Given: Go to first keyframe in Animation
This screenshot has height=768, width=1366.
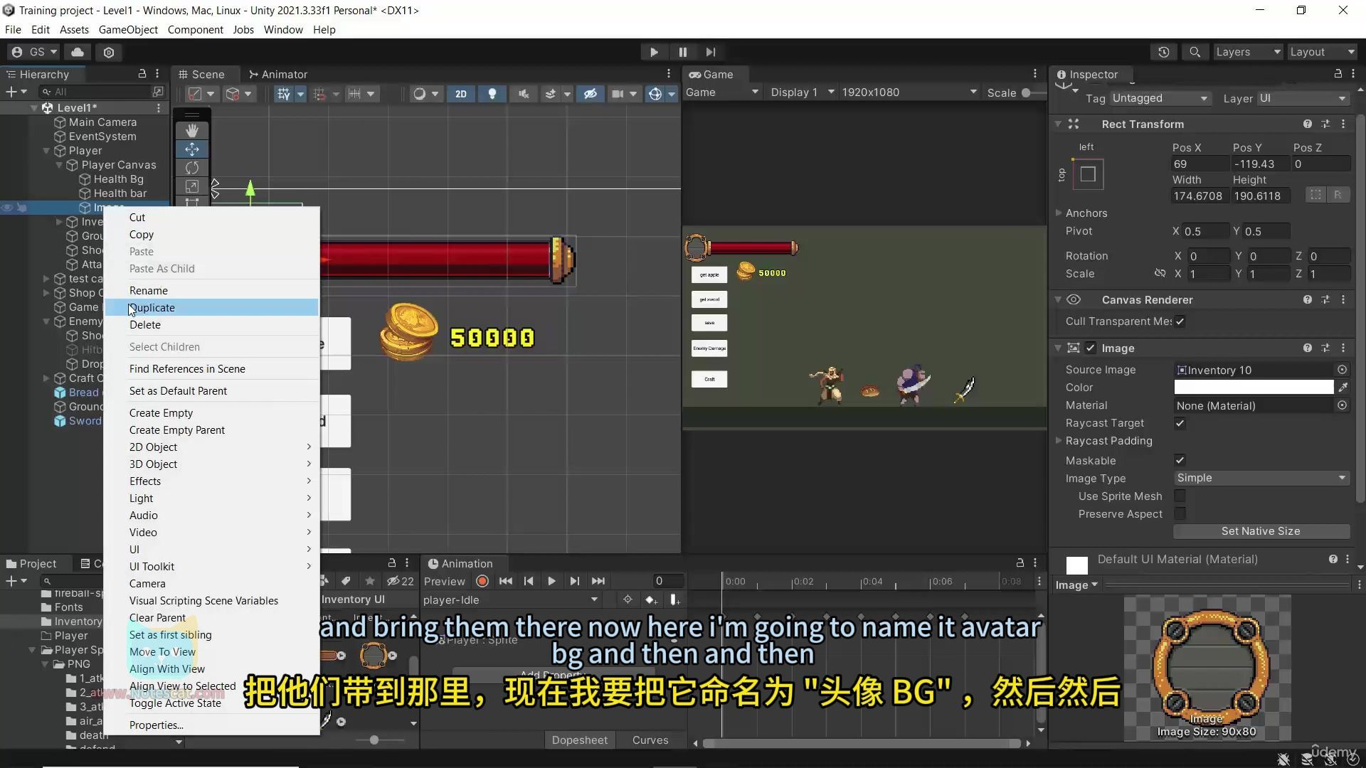Looking at the screenshot, I should click(x=505, y=581).
